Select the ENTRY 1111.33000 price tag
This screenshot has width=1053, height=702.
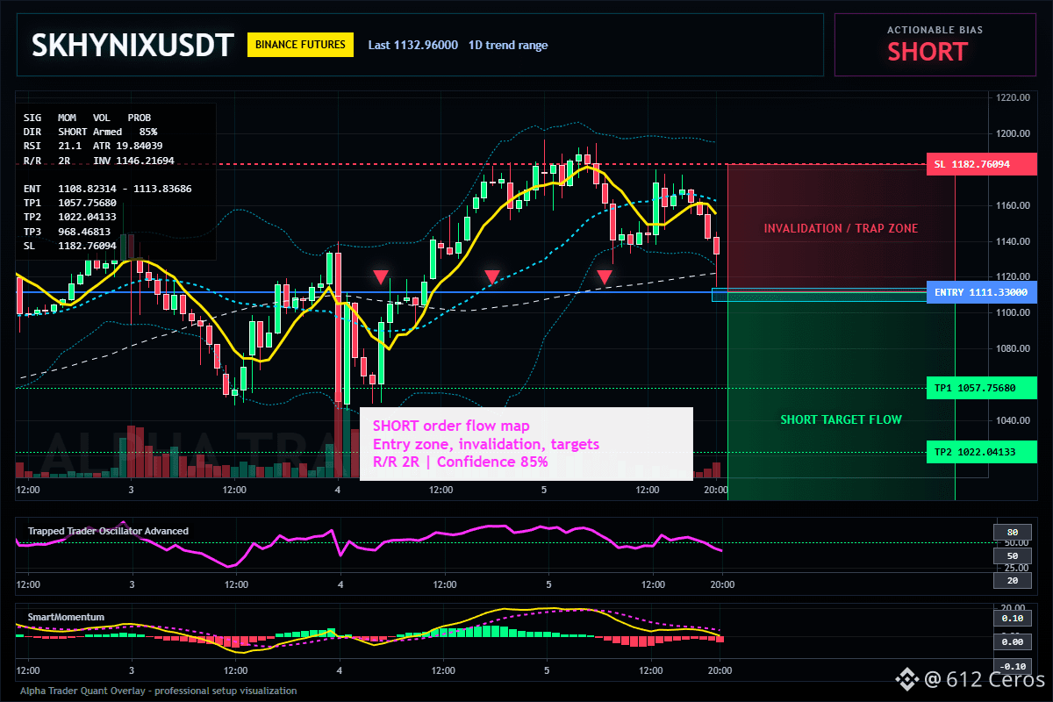(981, 292)
